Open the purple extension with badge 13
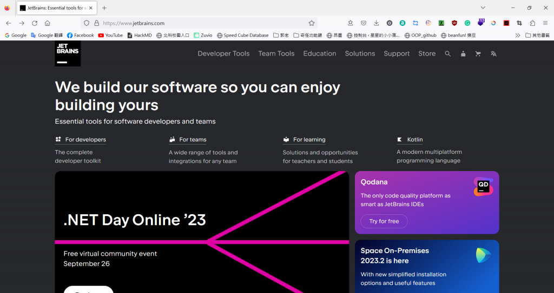554x293 pixels. [x=480, y=23]
